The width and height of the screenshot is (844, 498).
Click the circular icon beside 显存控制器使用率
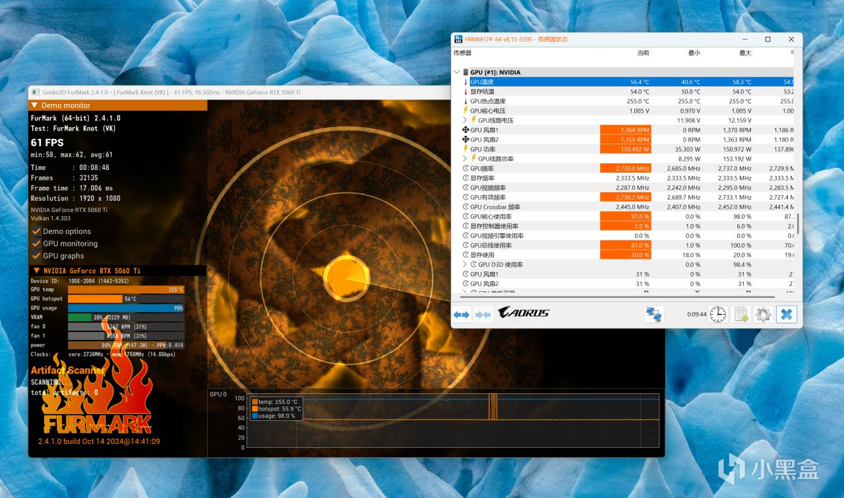click(466, 226)
